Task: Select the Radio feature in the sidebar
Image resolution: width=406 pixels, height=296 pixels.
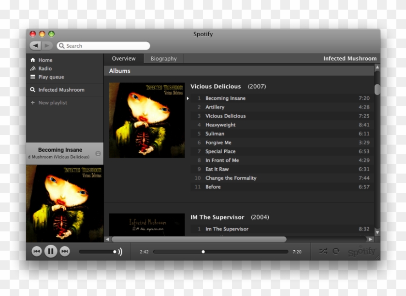Action: (44, 68)
